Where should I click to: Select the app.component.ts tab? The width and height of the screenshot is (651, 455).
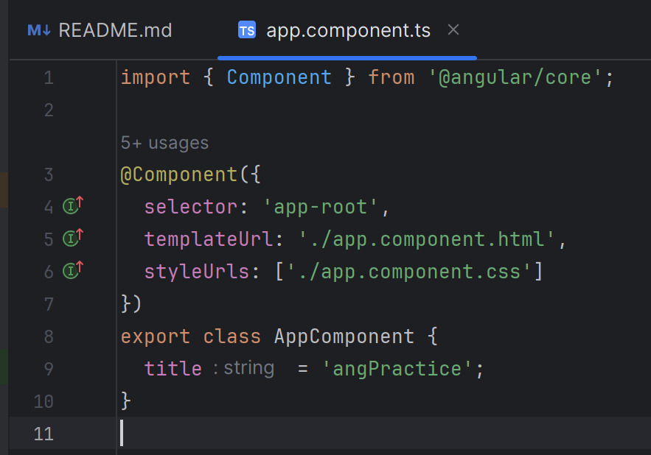click(x=348, y=30)
